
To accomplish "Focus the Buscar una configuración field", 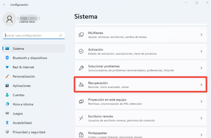I will tap(34, 35).
